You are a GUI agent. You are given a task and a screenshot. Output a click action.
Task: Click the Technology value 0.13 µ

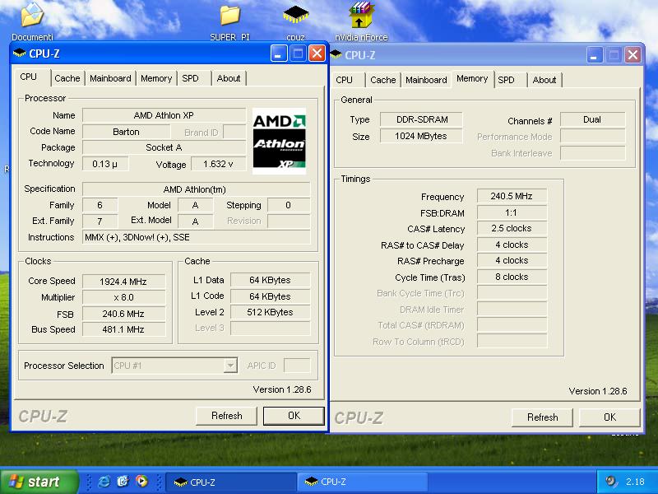point(105,164)
